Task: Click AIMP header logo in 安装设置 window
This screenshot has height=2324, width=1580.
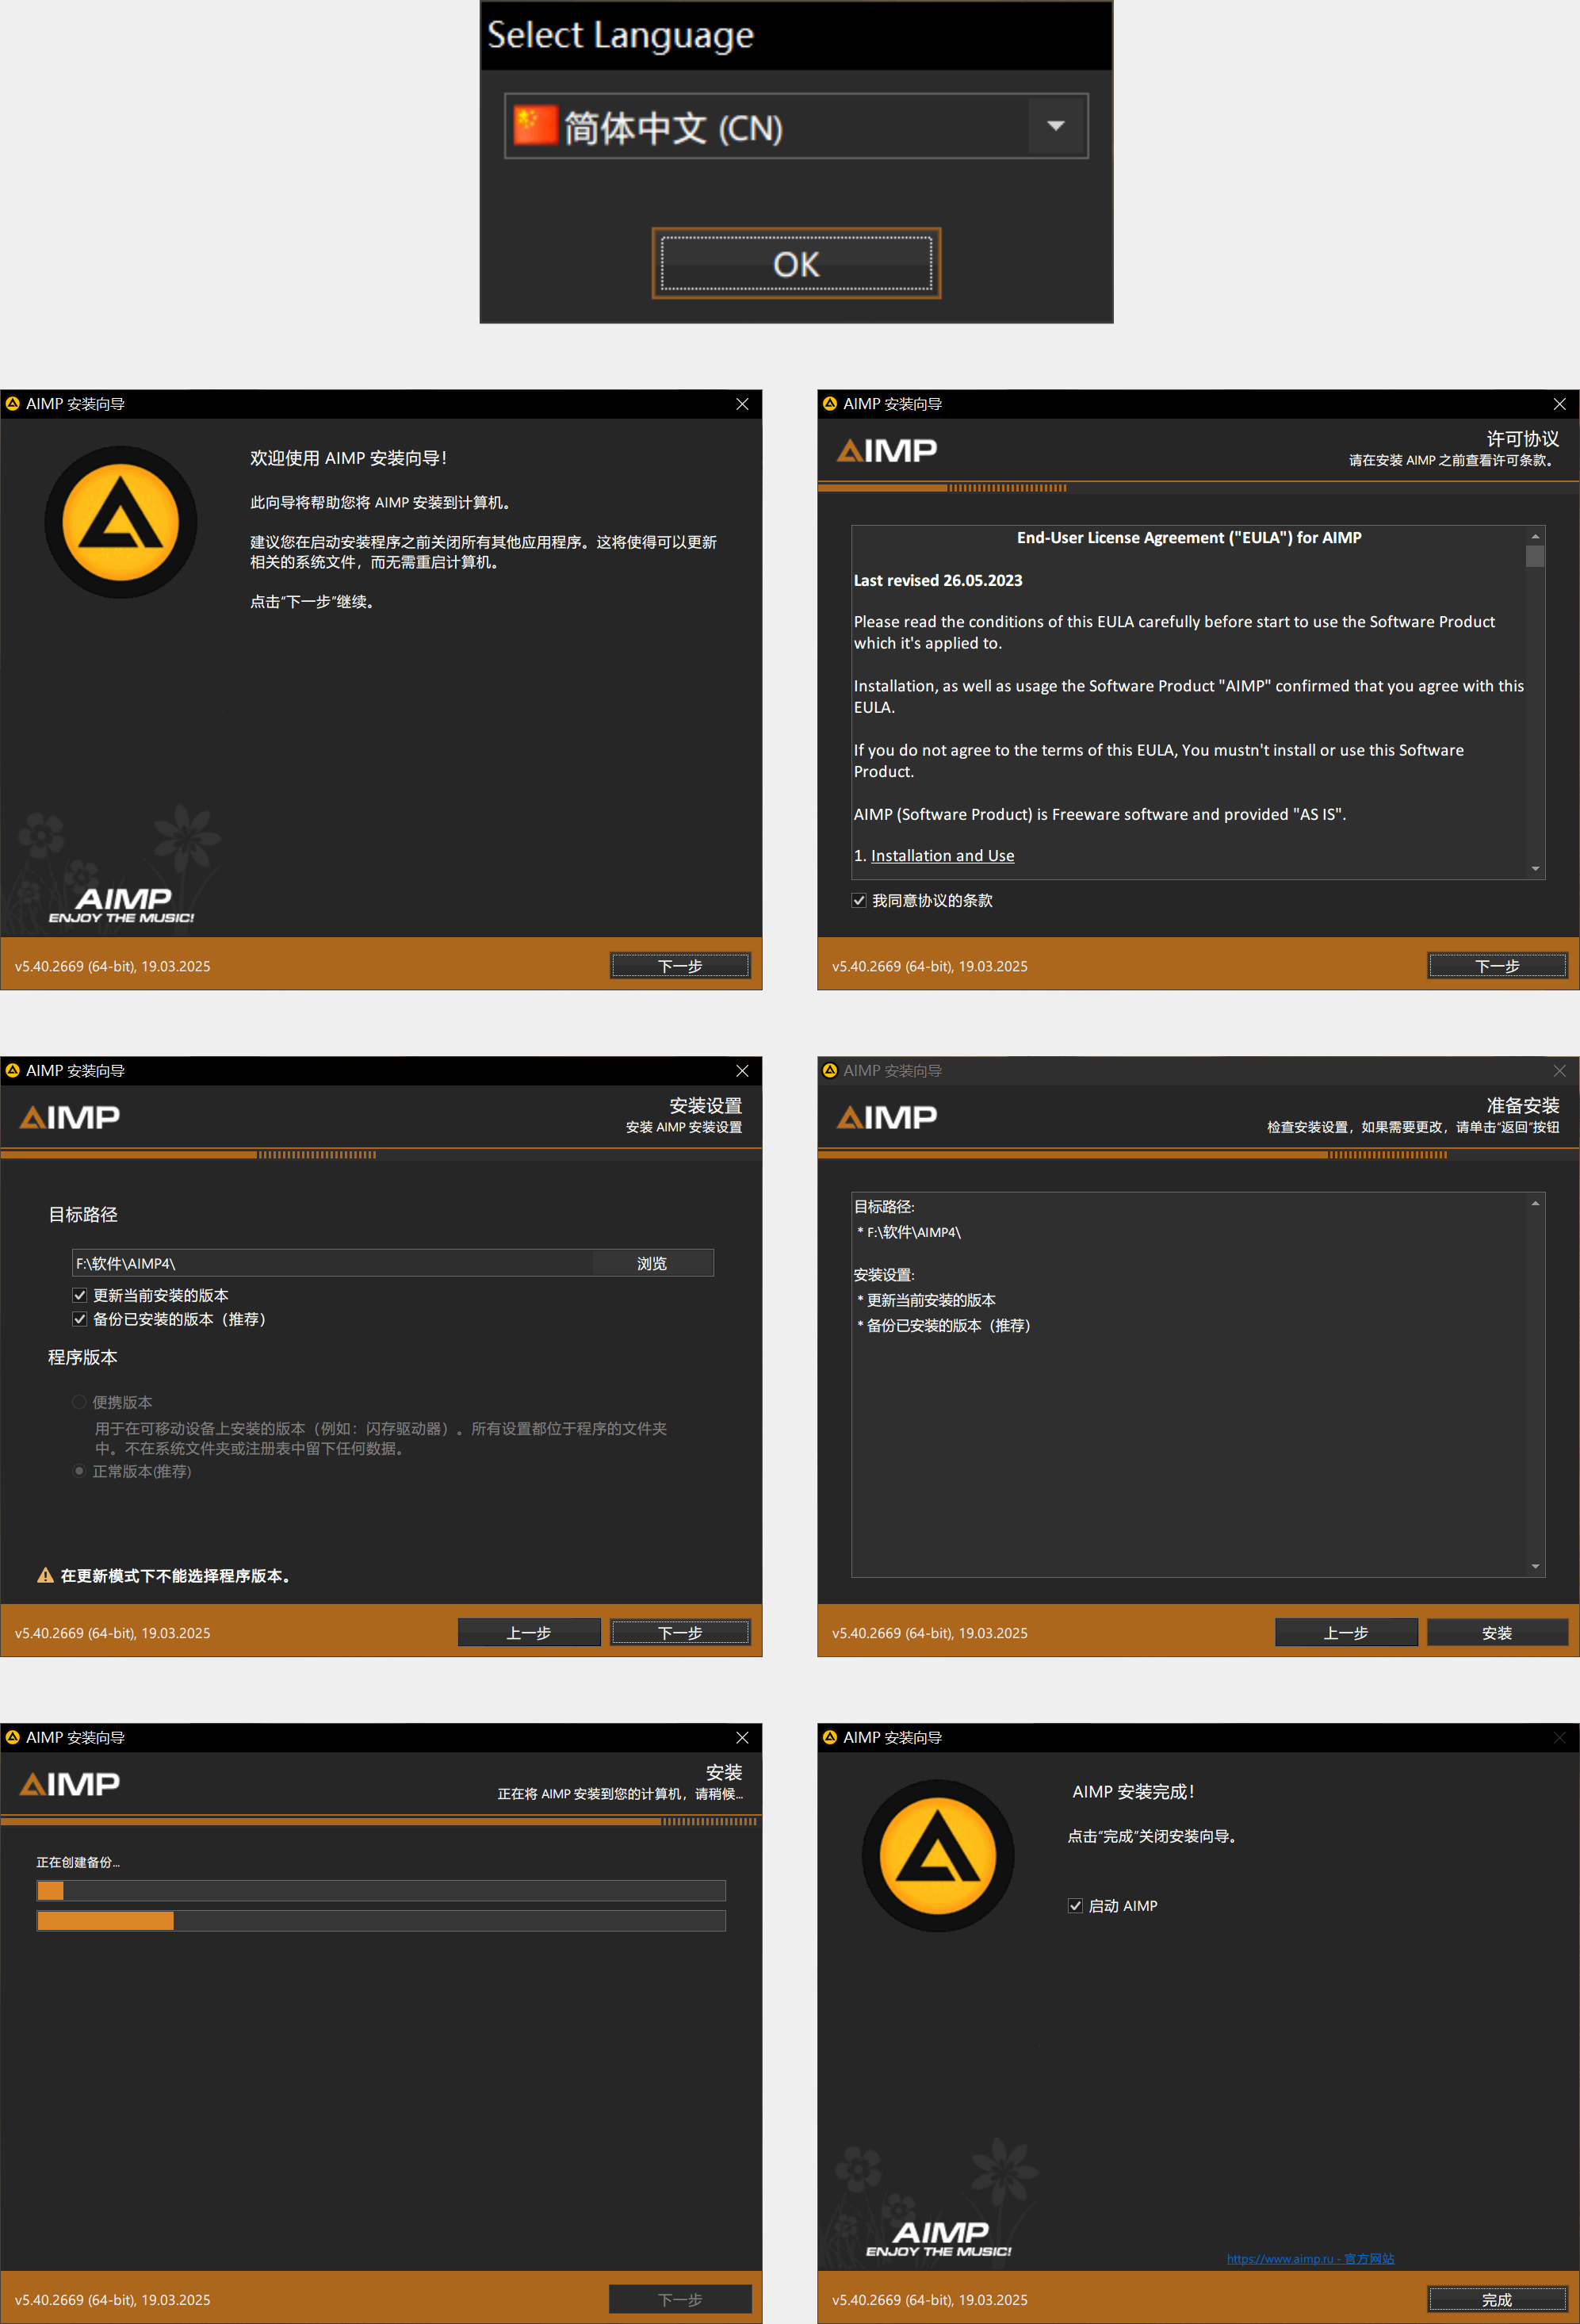Action: (x=69, y=1118)
